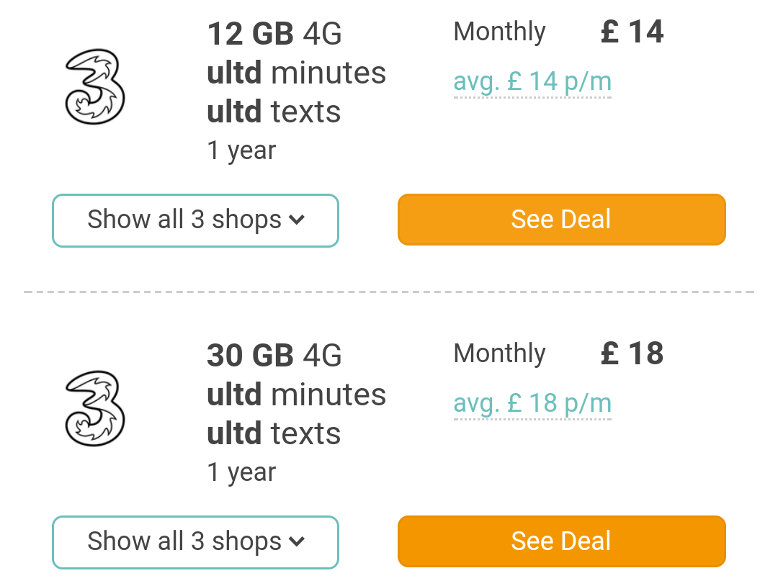778x581 pixels.
Task: Select the 30 GB 4G plan title
Action: click(274, 356)
